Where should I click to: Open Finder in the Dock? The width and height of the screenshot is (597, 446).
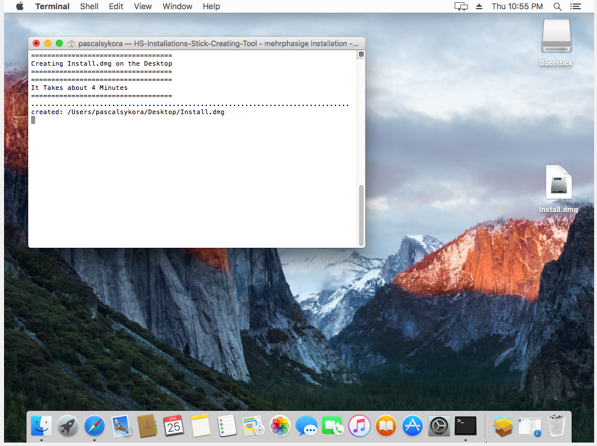point(41,425)
